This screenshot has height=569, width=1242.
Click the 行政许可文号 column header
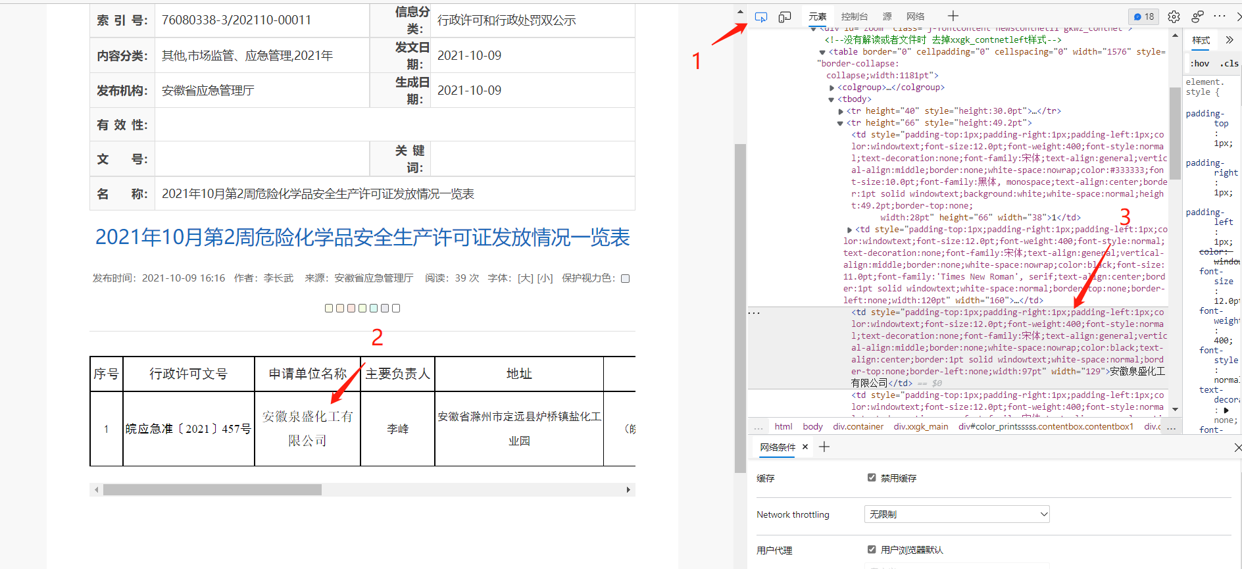[188, 374]
